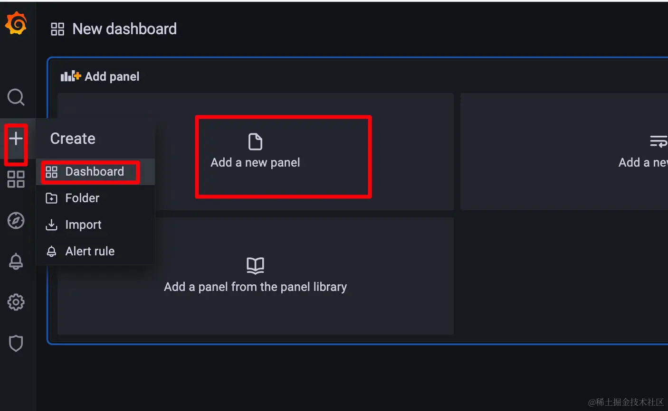Click the New dashboard title text
This screenshot has height=411, width=668.
pyautogui.click(x=124, y=29)
